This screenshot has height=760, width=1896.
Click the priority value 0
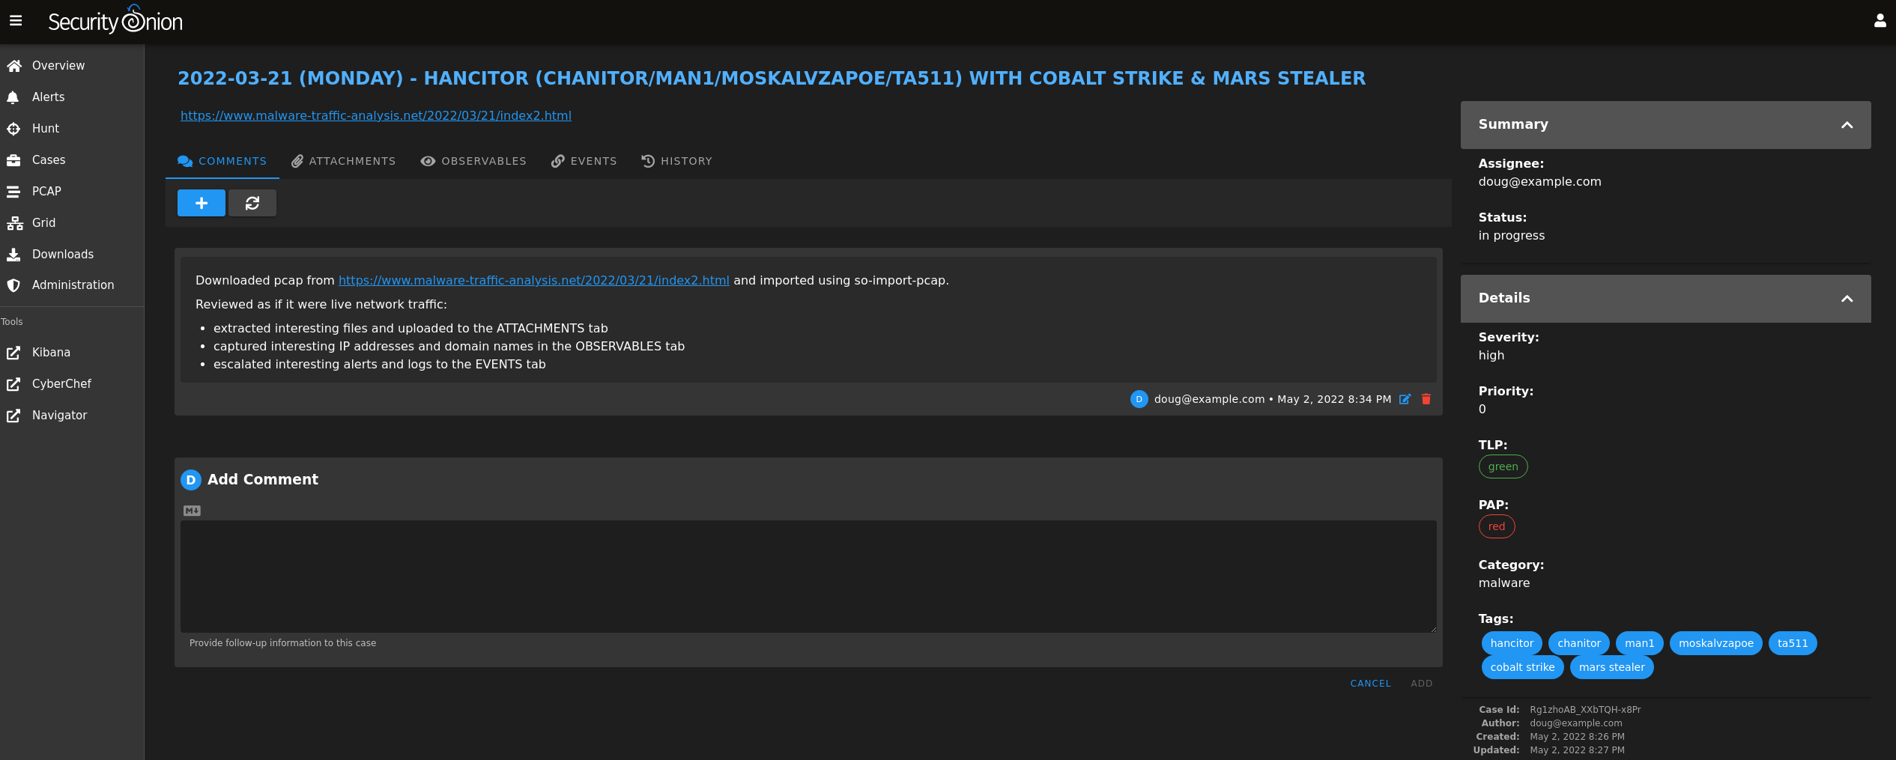click(x=1482, y=410)
